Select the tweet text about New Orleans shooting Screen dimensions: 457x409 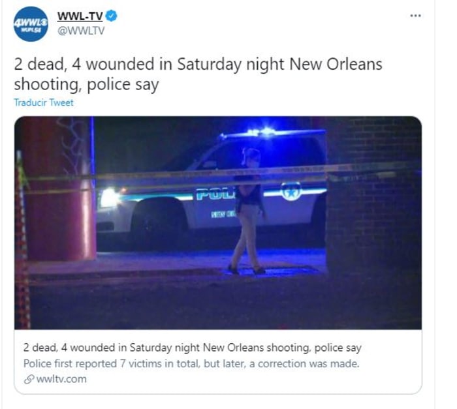pyautogui.click(x=198, y=74)
